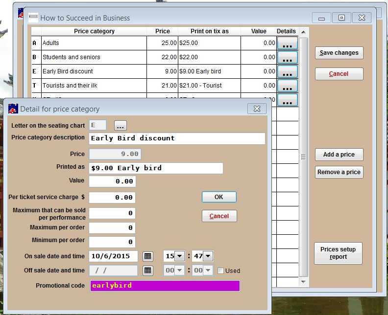The width and height of the screenshot is (388, 315).
Task: Toggle the Used checkbox
Action: [220, 271]
